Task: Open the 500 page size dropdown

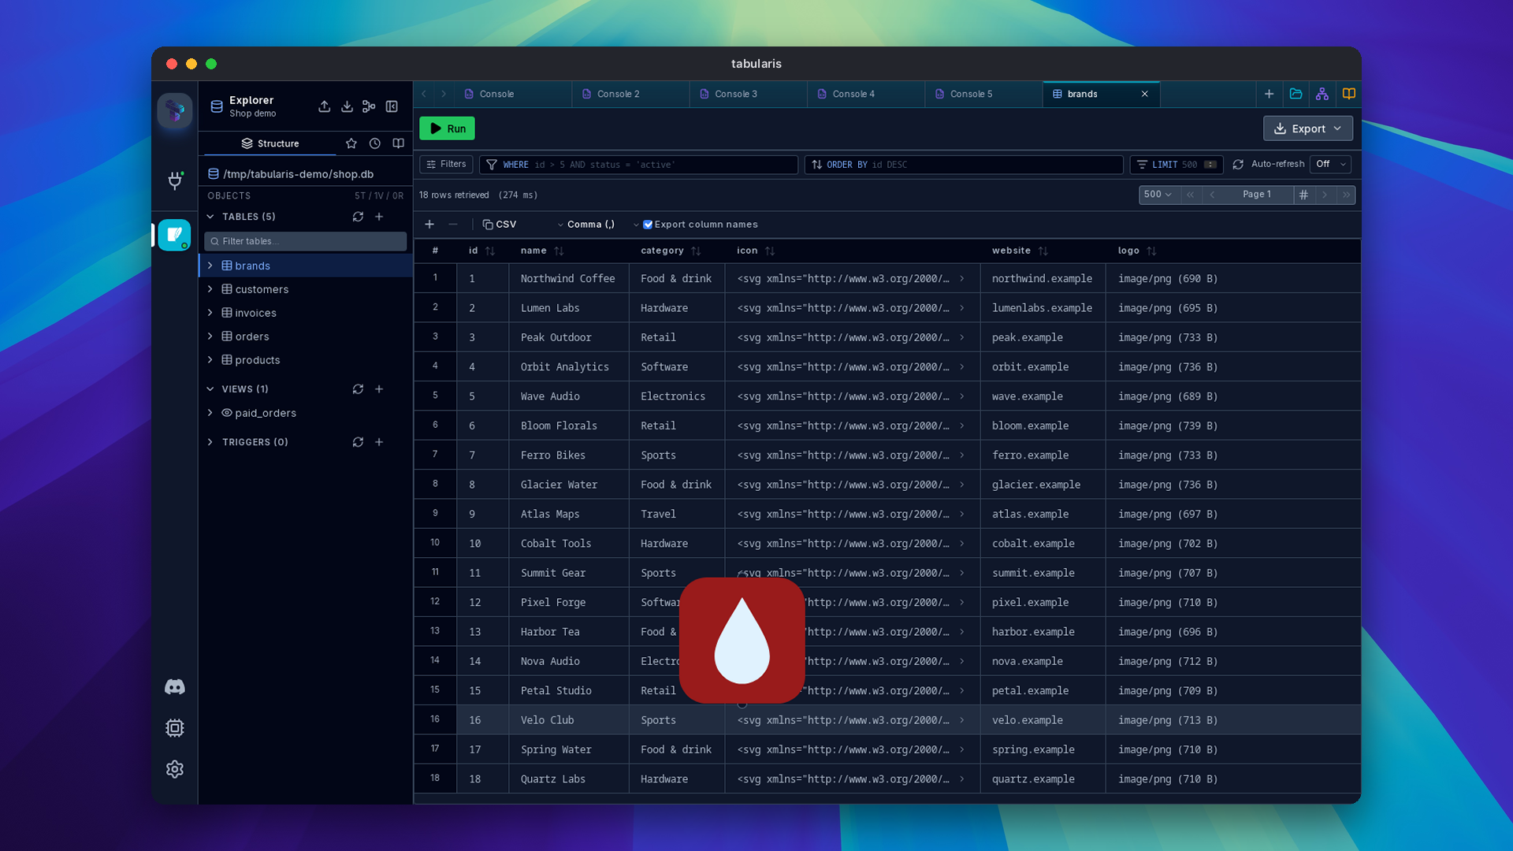Action: tap(1158, 195)
